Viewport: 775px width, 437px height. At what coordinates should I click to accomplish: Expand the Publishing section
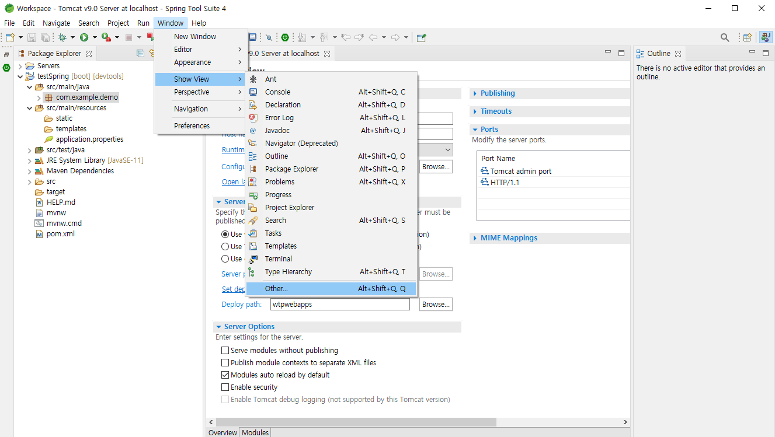coord(475,93)
